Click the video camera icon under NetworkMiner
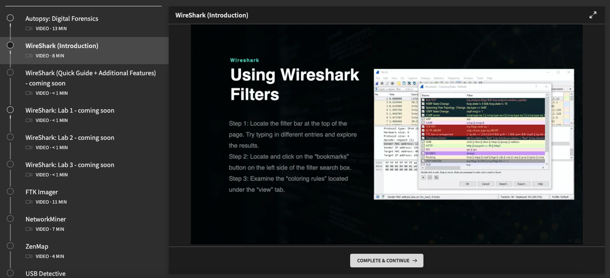610x278 pixels. coord(29,229)
